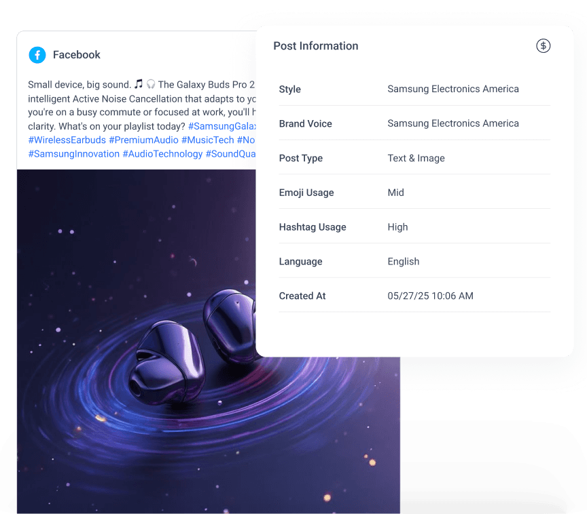Image resolution: width=587 pixels, height=514 pixels.
Task: Select the Brand Voice value Samsung Electronics America
Action: tap(453, 123)
